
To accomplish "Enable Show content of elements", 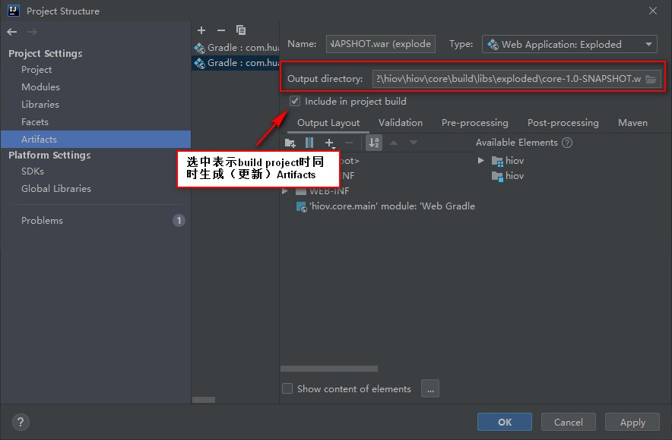I will pos(287,388).
